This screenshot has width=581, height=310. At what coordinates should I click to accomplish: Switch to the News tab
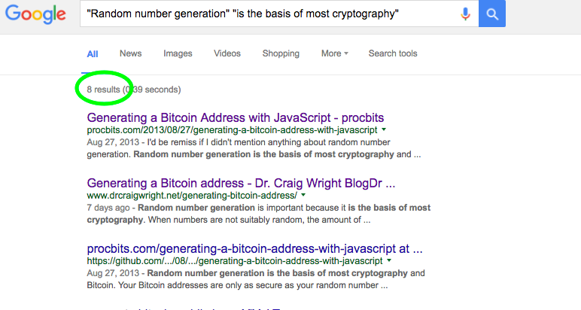tap(130, 53)
